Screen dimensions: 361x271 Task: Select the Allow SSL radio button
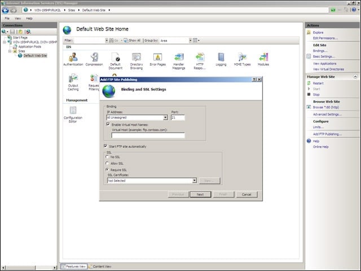point(107,163)
